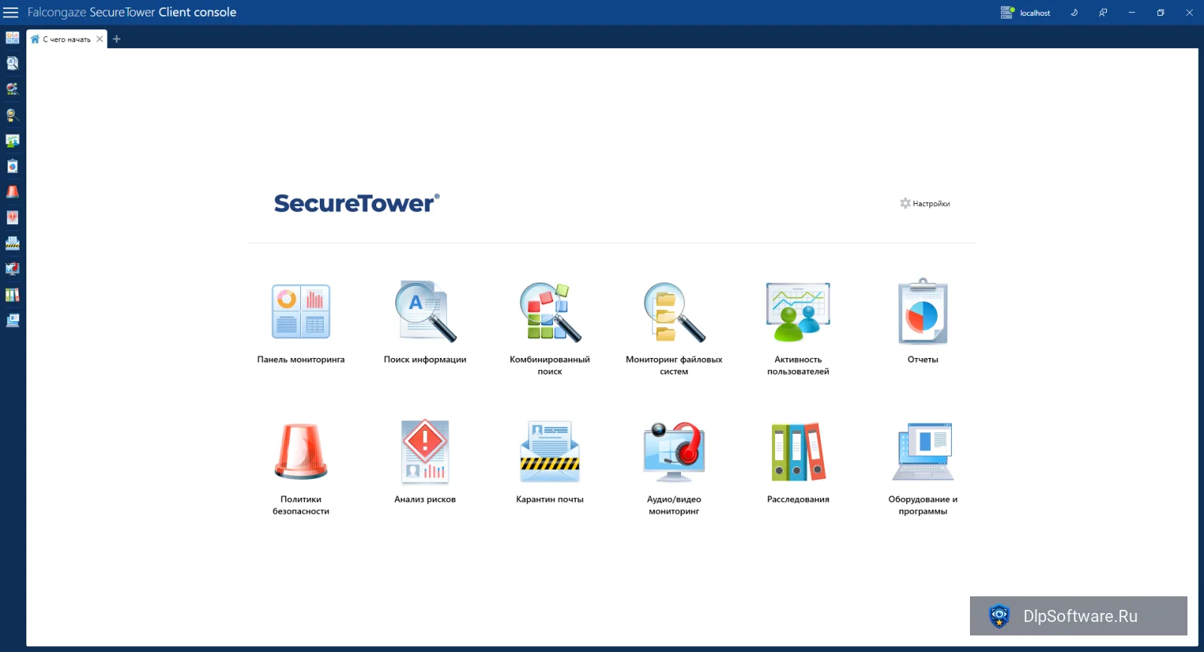1204x652 pixels.
Task: Click the monitoring dashboard icon in left sidebar
Action: pos(13,38)
